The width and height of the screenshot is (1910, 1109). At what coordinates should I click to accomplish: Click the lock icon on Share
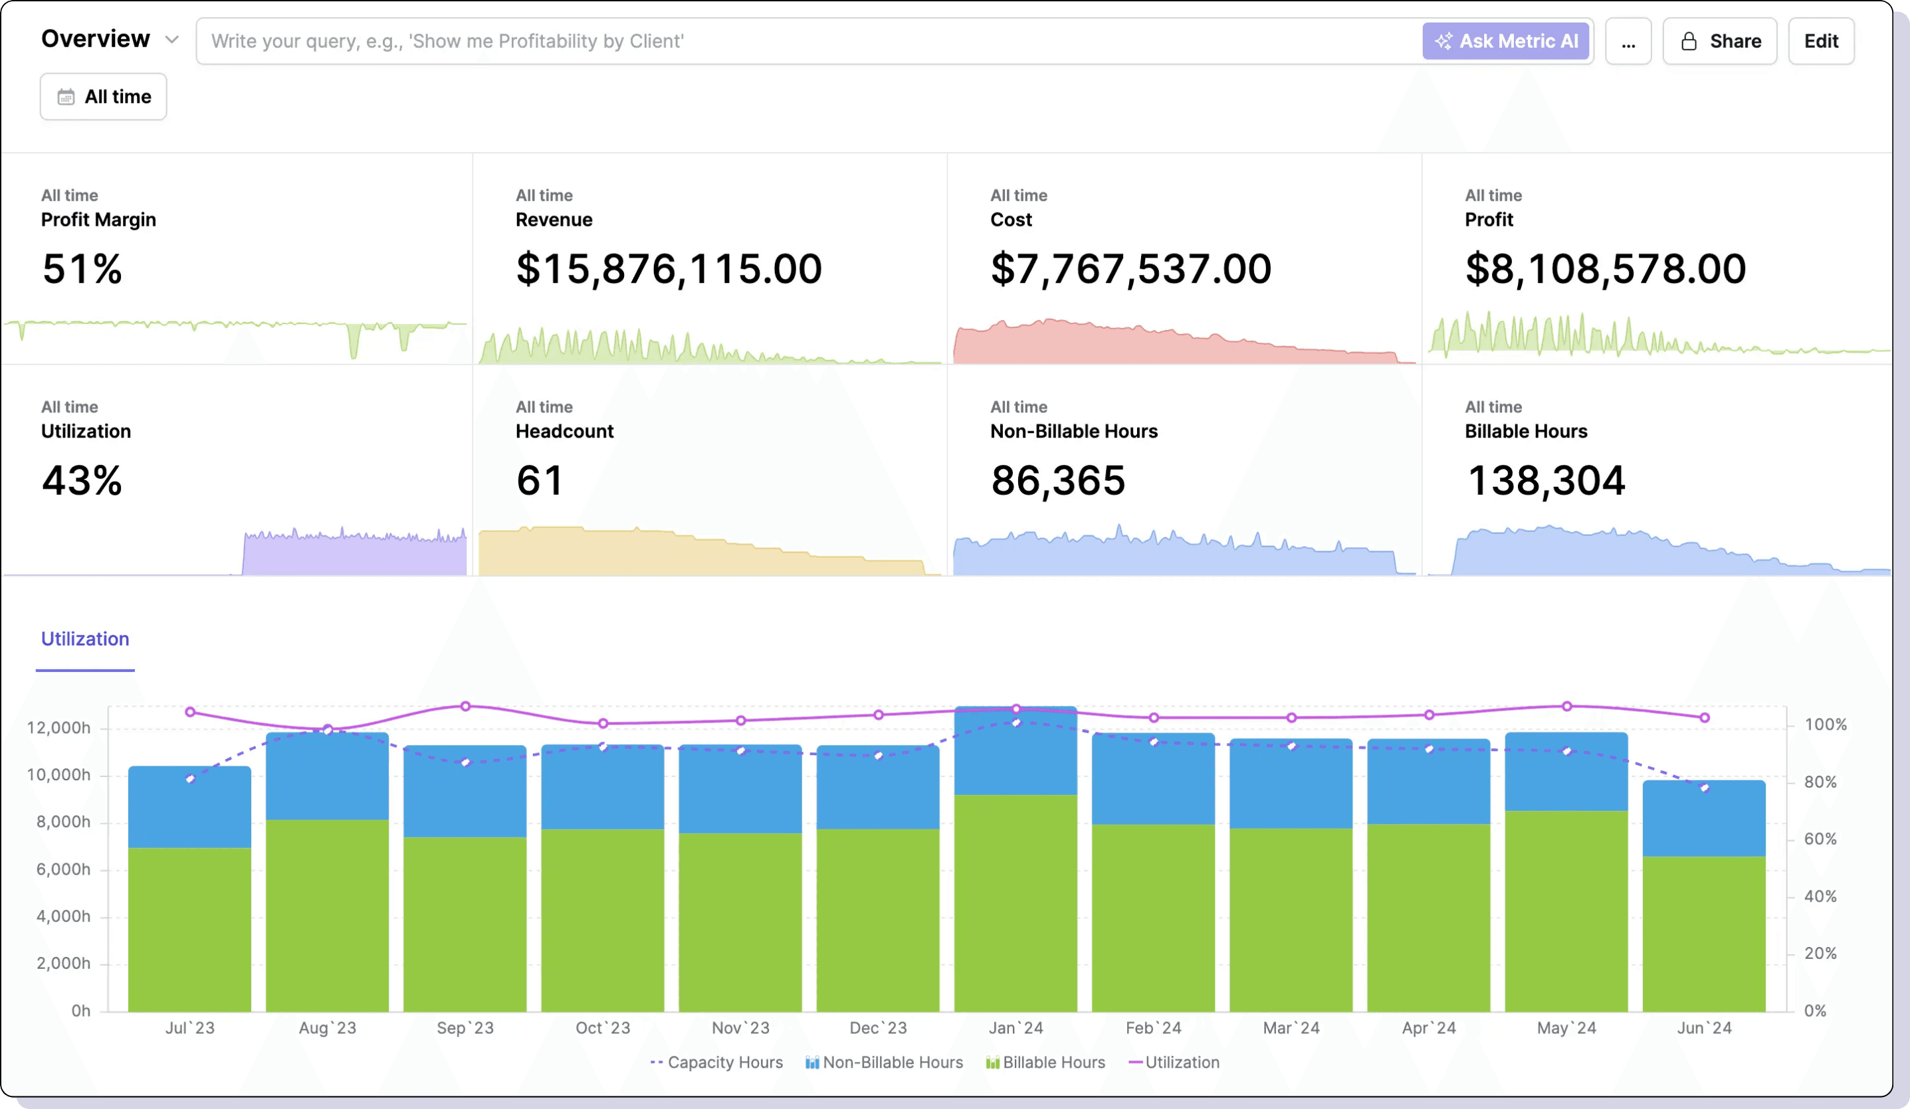click(x=1689, y=41)
